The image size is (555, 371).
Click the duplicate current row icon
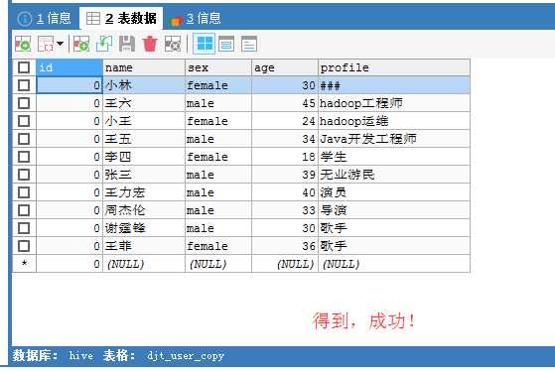pyautogui.click(x=104, y=45)
